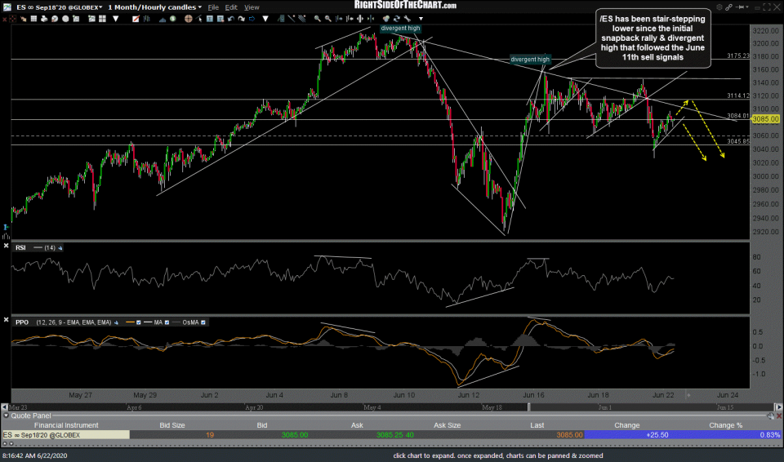Click the 0.83% change percent cell

[770, 435]
